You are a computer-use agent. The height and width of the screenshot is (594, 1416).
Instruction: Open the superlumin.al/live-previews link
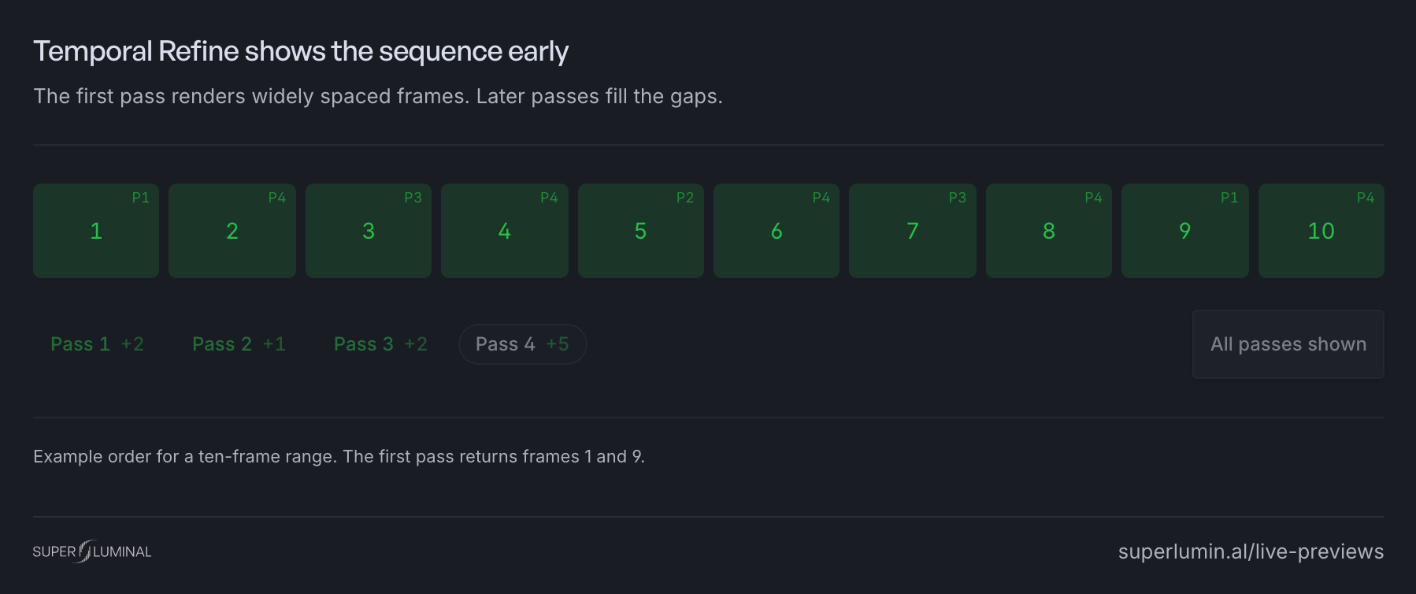click(x=1251, y=551)
